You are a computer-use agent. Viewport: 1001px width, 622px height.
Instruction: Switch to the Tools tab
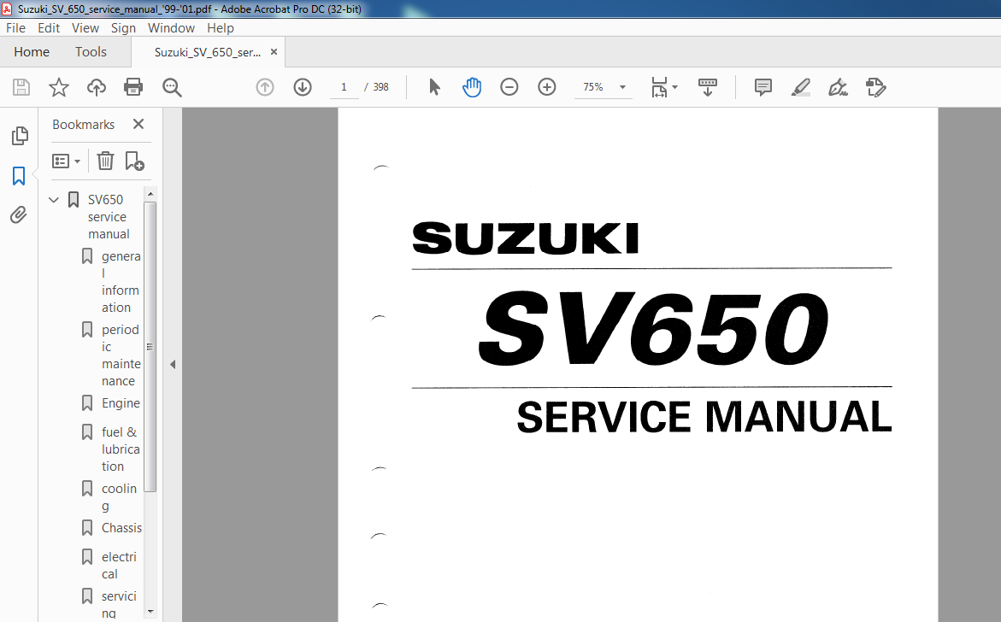coord(91,51)
